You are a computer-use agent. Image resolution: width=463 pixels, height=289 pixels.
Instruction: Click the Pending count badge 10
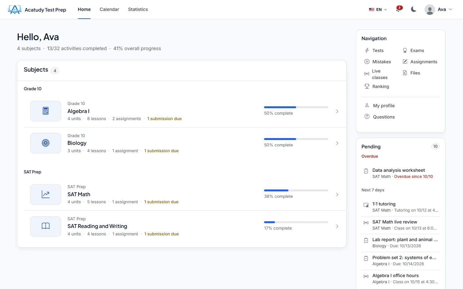(x=435, y=146)
